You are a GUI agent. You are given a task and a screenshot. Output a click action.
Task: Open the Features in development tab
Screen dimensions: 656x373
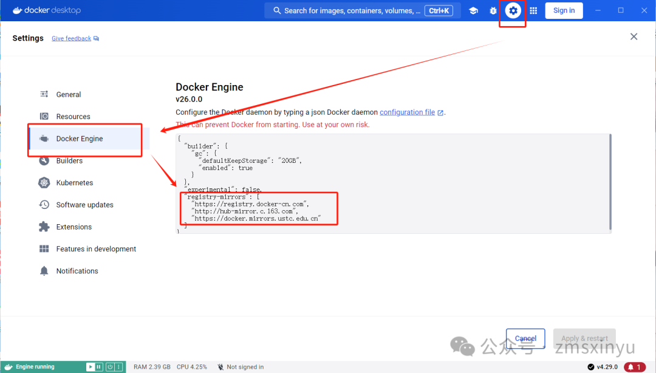(x=89, y=248)
